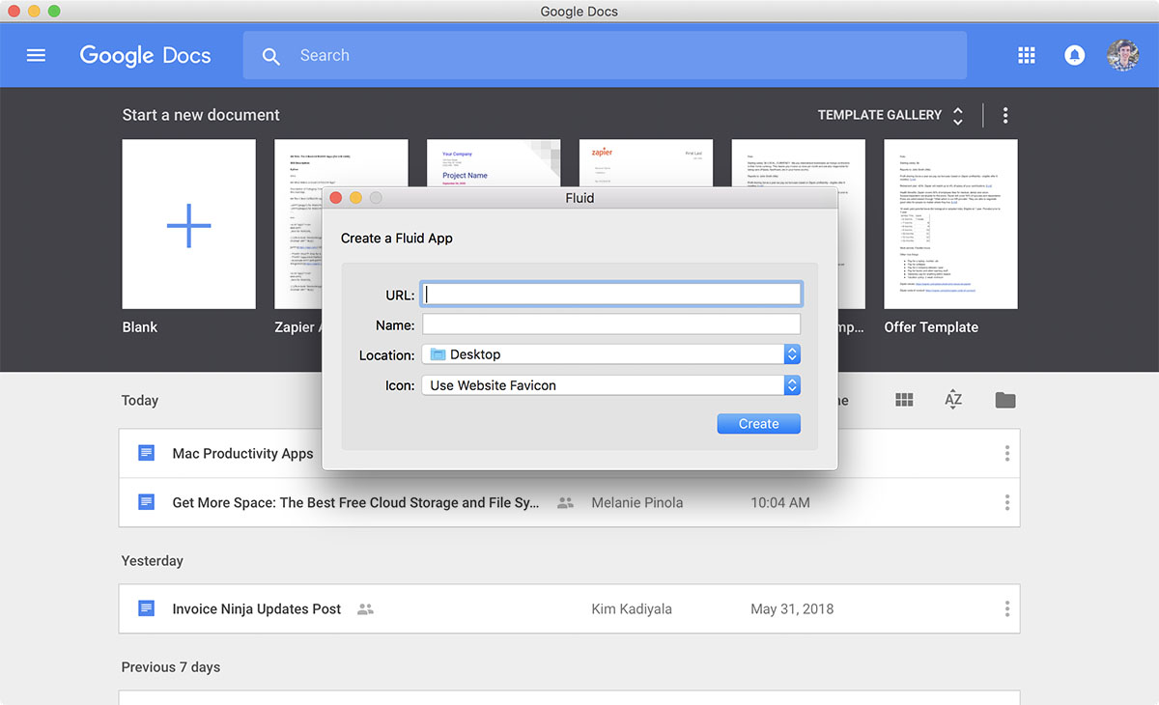Click the Docs icon beside Invoice Ninja Updates Post
The width and height of the screenshot is (1159, 705).
(x=147, y=608)
